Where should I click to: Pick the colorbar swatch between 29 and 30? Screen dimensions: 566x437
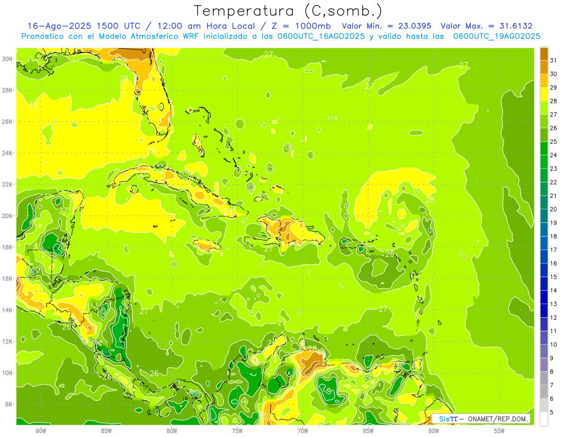[544, 80]
